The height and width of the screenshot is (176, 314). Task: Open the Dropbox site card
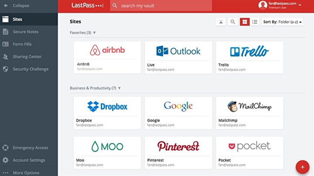pyautogui.click(x=107, y=113)
